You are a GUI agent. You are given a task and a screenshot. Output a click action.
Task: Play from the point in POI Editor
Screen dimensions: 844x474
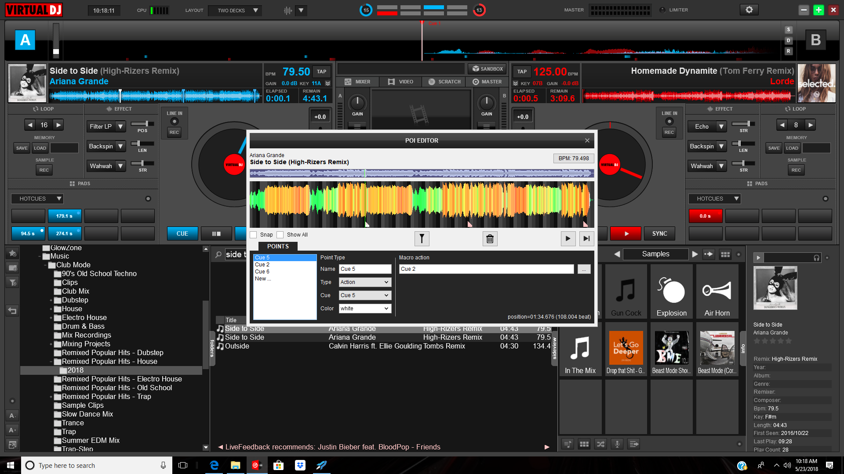(568, 239)
